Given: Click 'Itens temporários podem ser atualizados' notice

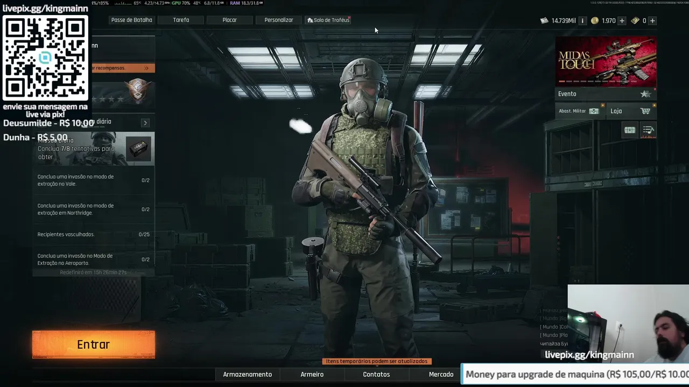Looking at the screenshot, I should coord(377,361).
